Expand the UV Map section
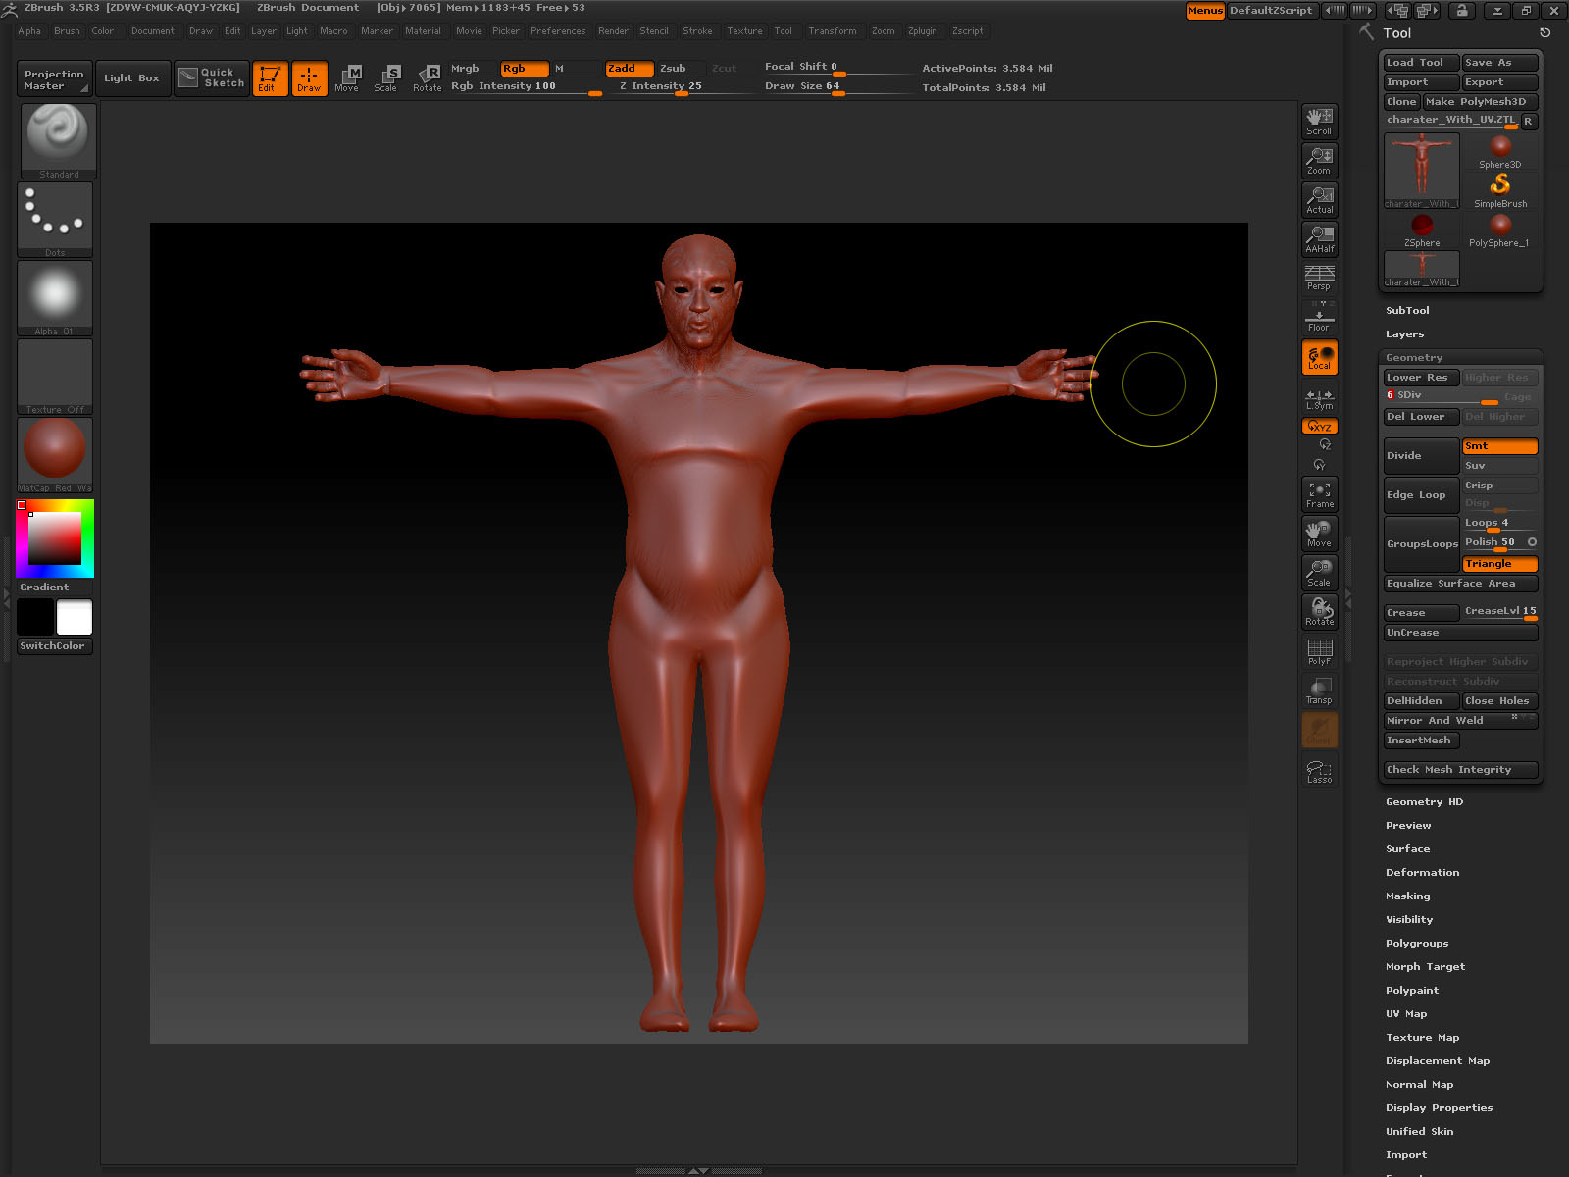This screenshot has height=1177, width=1569. click(1406, 1014)
